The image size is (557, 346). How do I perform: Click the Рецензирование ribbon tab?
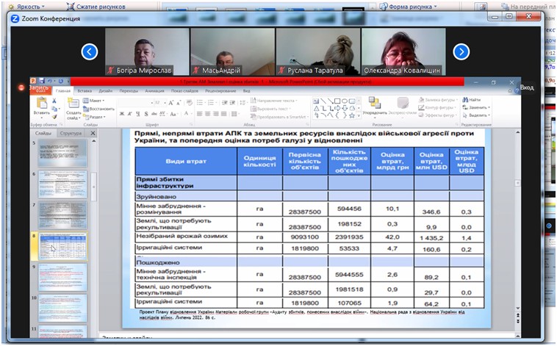(220, 91)
